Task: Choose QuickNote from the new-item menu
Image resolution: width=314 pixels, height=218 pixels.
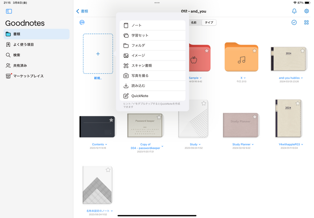Action: 152,96
